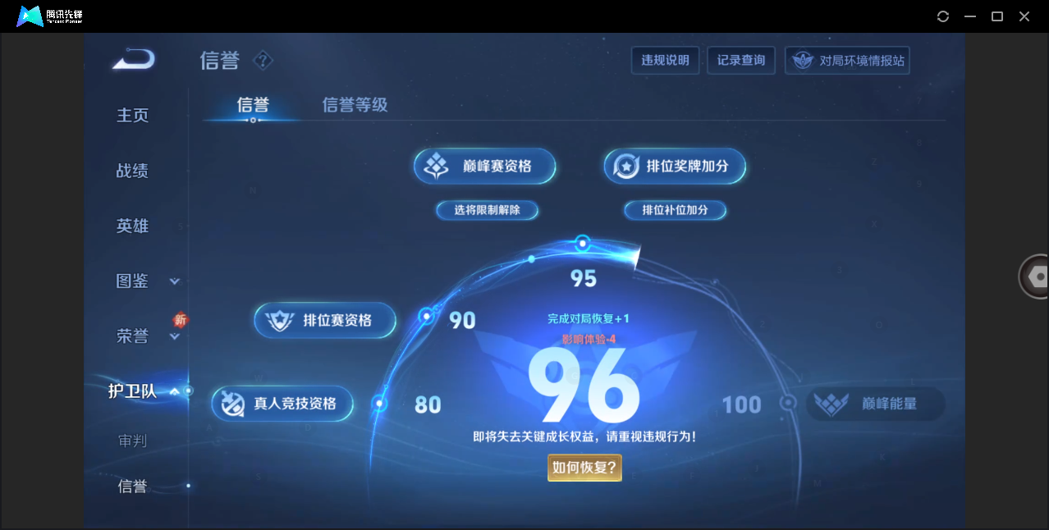This screenshot has height=530, width=1049.
Task: Select the 护卫队 sidebar item
Action: point(132,391)
